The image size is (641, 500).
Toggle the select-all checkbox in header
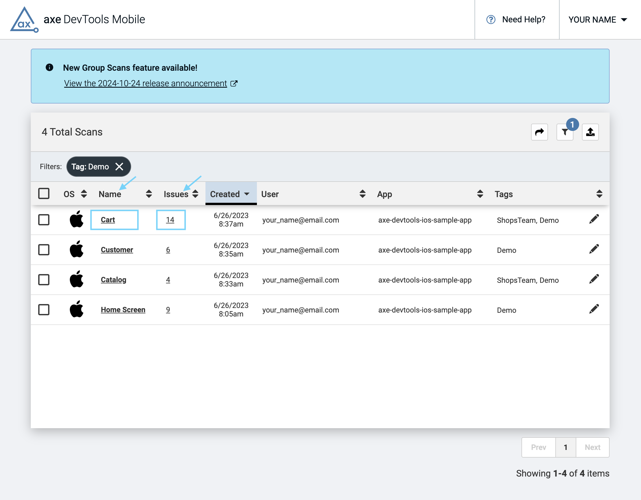coord(44,194)
